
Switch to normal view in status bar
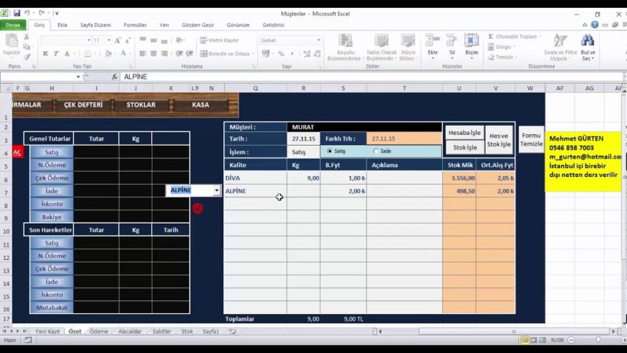click(x=525, y=340)
